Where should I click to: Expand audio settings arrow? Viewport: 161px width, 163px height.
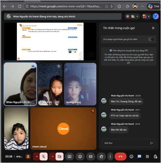[37, 156]
